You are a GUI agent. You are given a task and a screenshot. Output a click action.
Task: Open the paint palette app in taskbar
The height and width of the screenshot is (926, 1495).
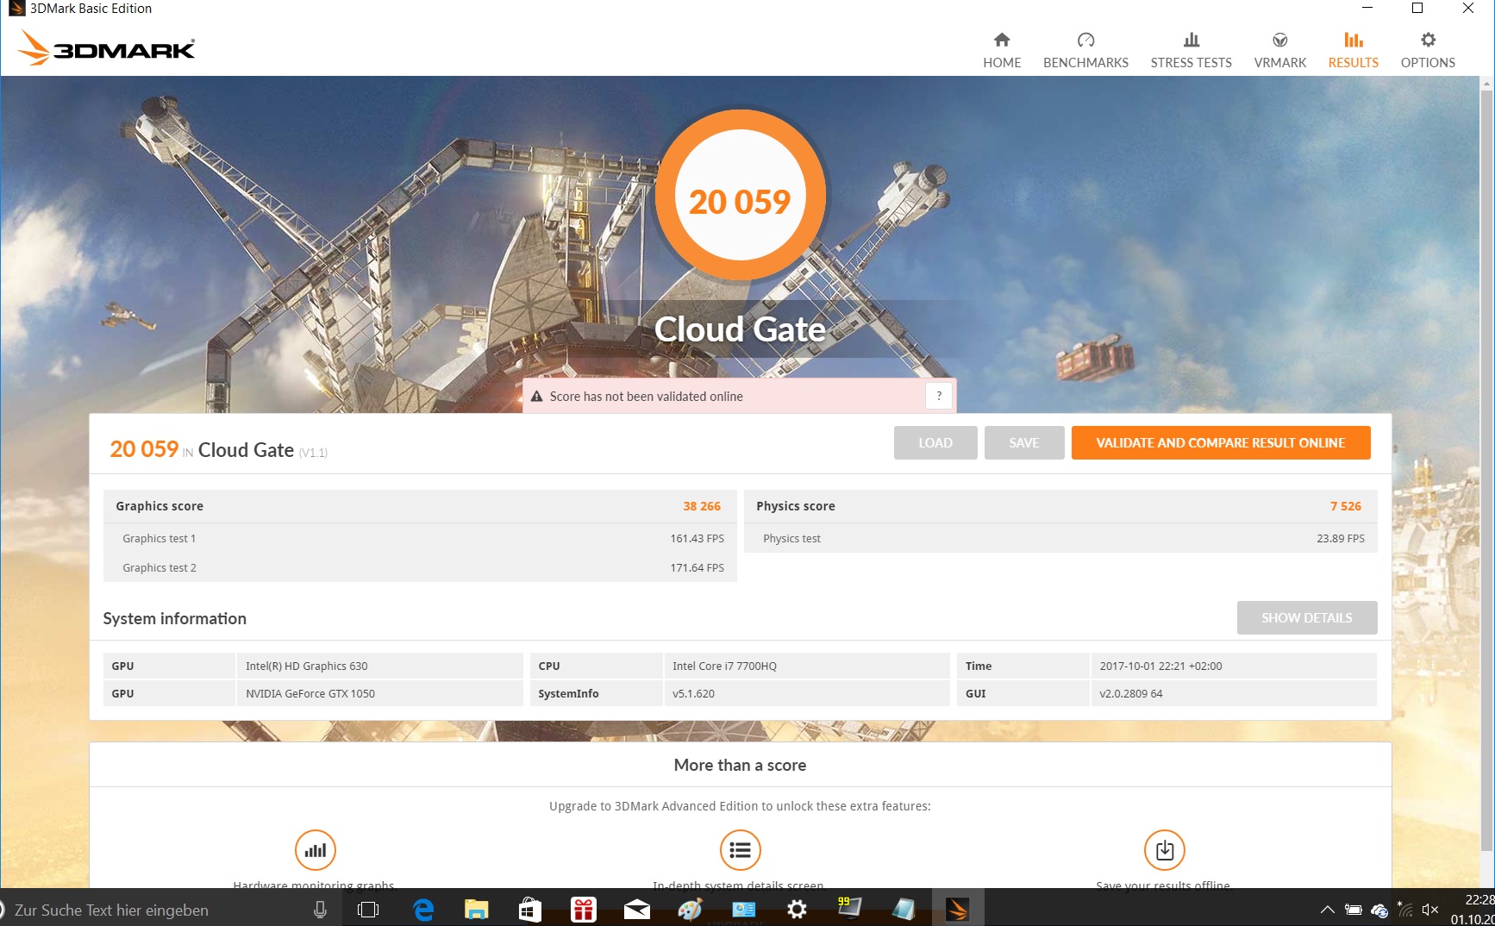[x=691, y=910]
